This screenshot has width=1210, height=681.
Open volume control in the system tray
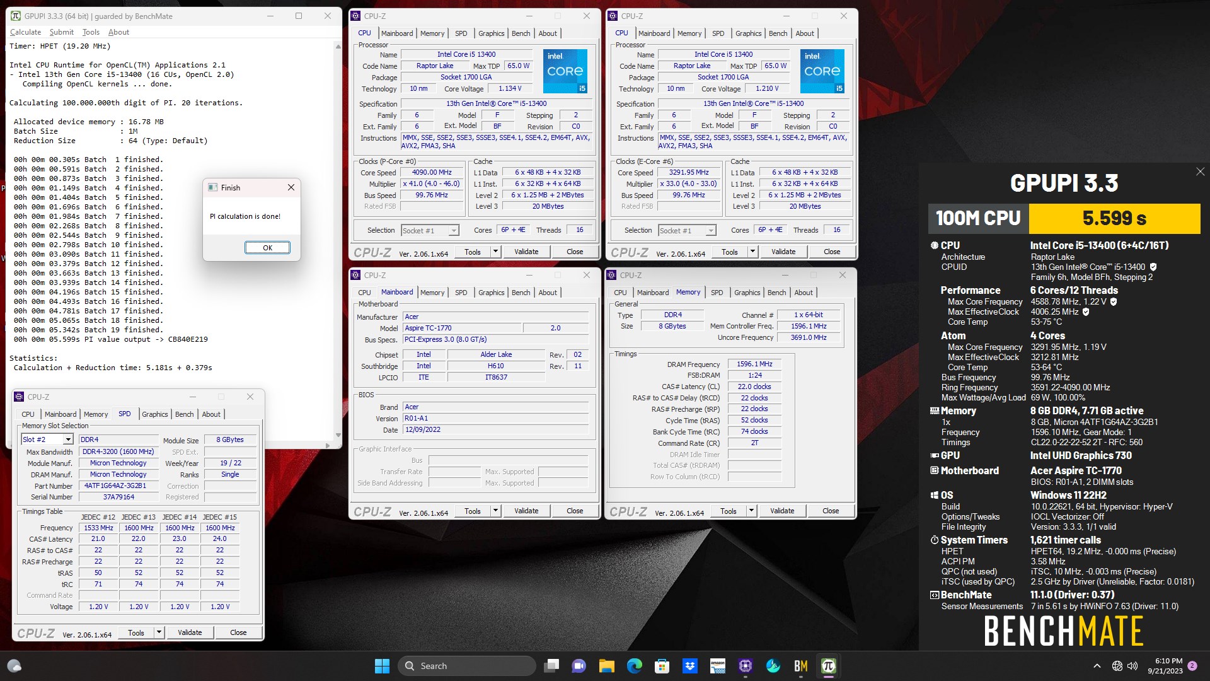tap(1132, 666)
